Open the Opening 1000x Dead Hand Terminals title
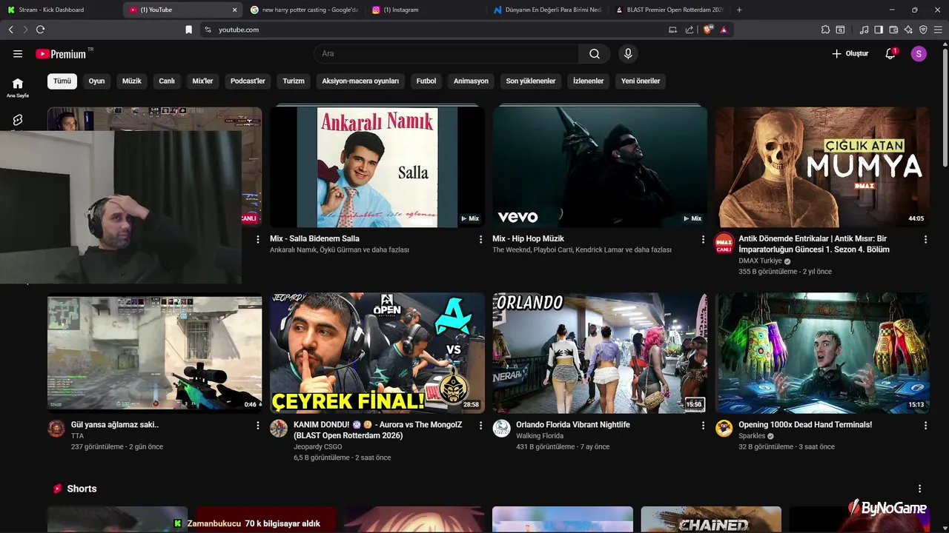949x533 pixels. tap(805, 425)
